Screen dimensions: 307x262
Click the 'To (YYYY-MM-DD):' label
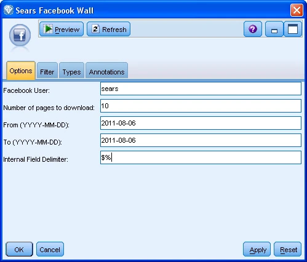pyautogui.click(x=33, y=142)
